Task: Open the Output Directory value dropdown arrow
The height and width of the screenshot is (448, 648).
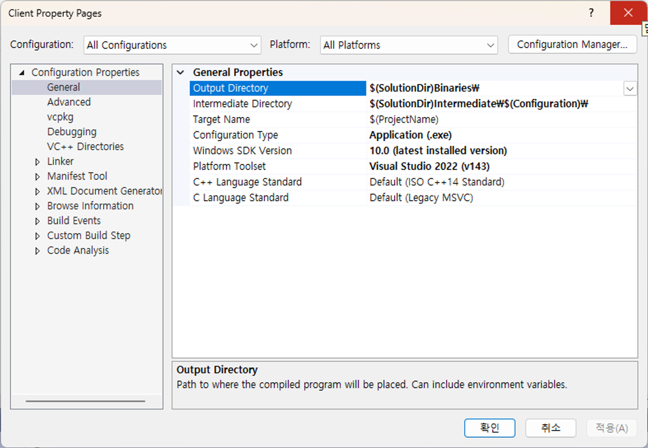Action: (x=630, y=88)
